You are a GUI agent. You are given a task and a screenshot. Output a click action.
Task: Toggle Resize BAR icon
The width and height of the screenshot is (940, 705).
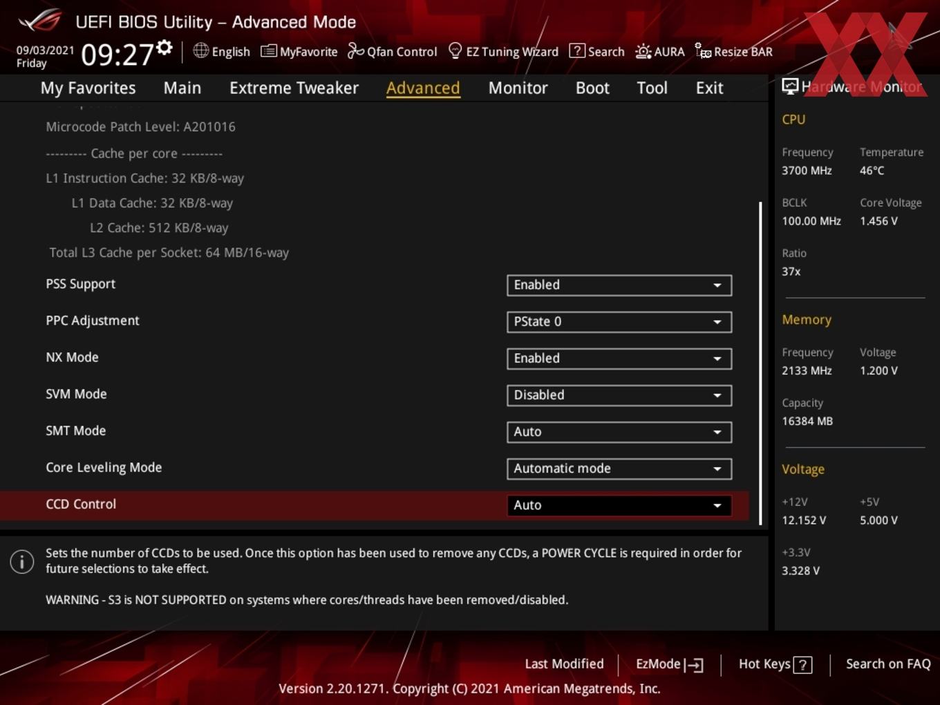tap(703, 51)
